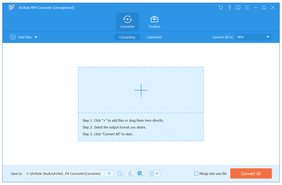Toggle the GPU hardware acceleration icon
The image size is (282, 185).
click(140, 173)
